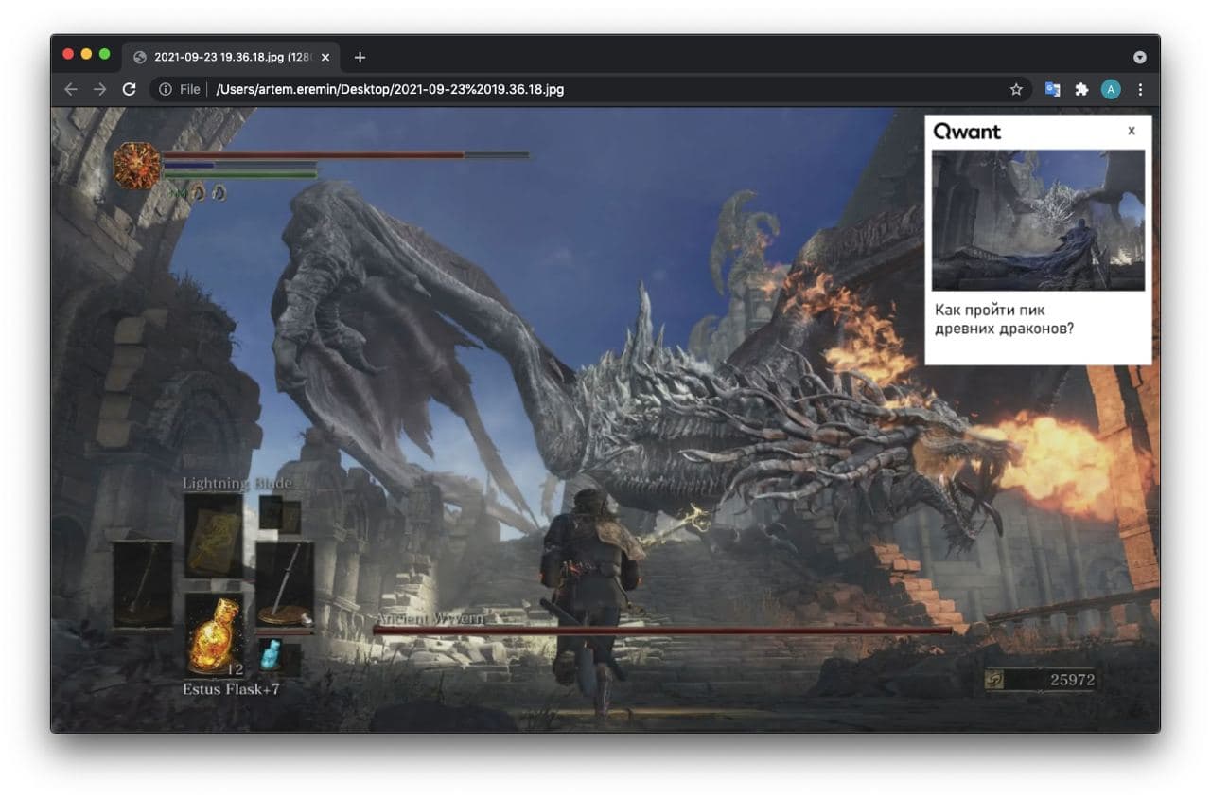Click the Qwant logo in the popup

click(x=967, y=132)
